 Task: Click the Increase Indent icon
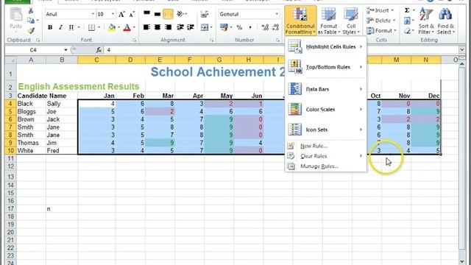point(191,27)
